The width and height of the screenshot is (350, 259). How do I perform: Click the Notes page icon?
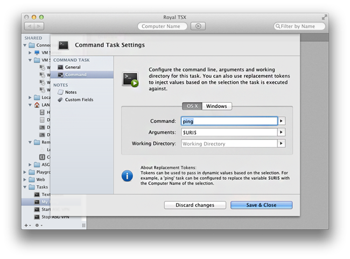(60, 92)
